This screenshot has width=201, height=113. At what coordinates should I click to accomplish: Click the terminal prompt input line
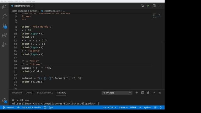pos(55,104)
